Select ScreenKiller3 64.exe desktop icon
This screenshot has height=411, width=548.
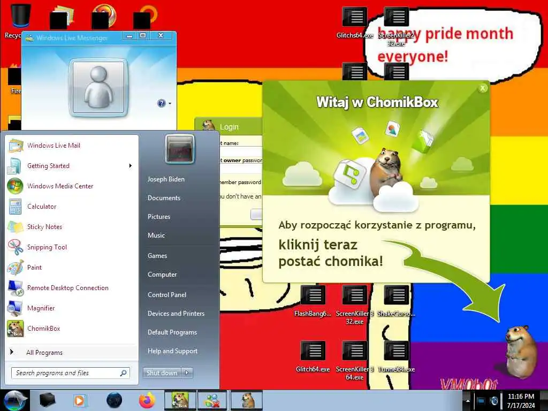click(354, 361)
